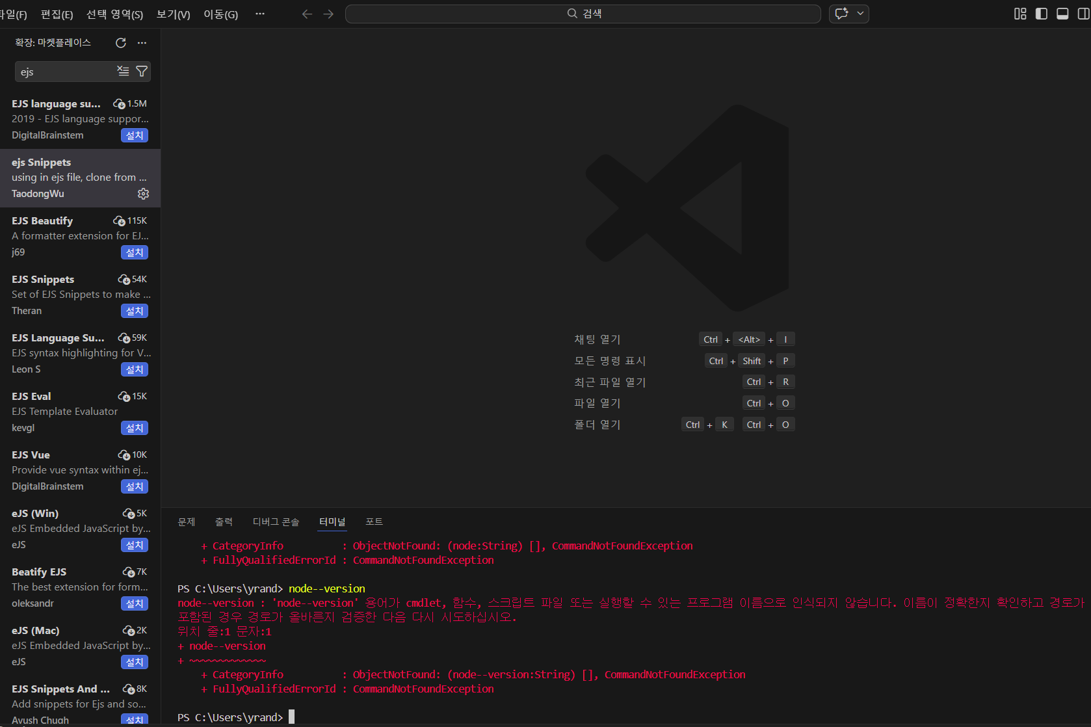
Task: Expand the hidden menu items ellipsis
Action: [260, 14]
